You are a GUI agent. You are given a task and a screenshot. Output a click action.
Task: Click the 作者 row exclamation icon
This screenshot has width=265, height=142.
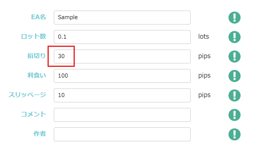234,134
